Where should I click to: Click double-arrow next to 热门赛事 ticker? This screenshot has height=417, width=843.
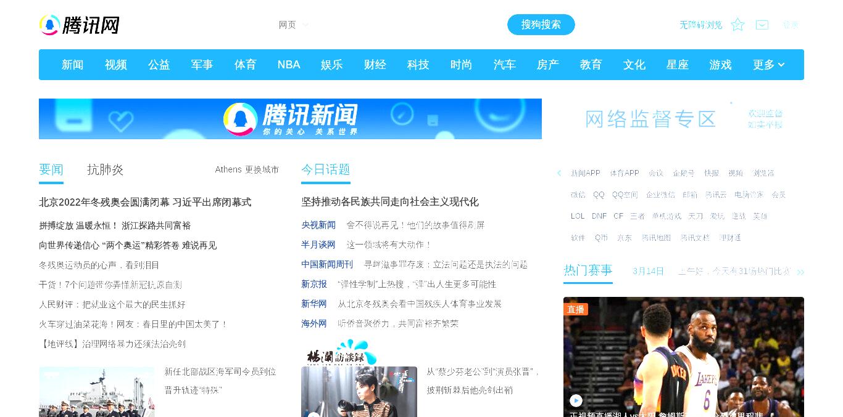[x=800, y=272]
